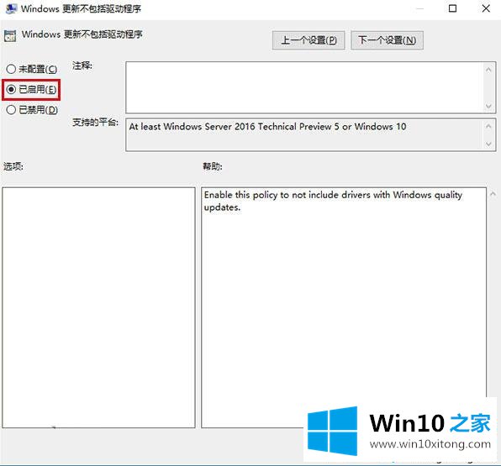Go to previous setting 上一个设置(P)

point(309,40)
